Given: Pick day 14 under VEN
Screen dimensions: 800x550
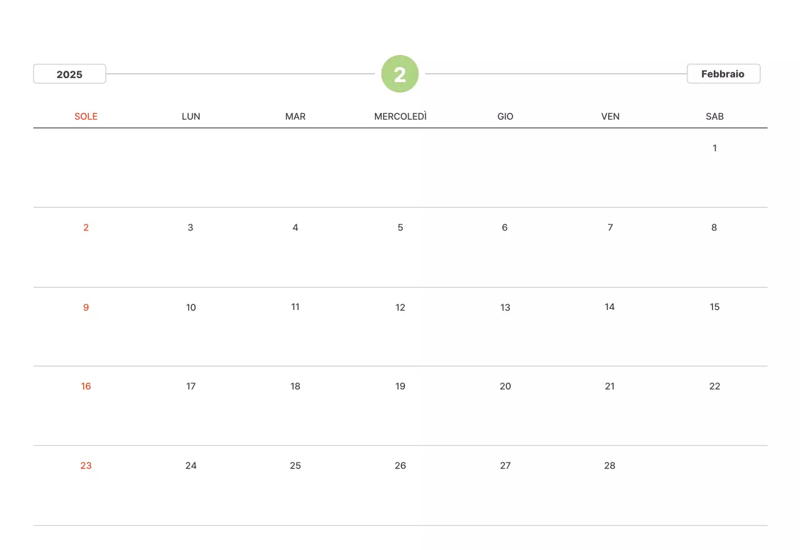Looking at the screenshot, I should pos(610,307).
